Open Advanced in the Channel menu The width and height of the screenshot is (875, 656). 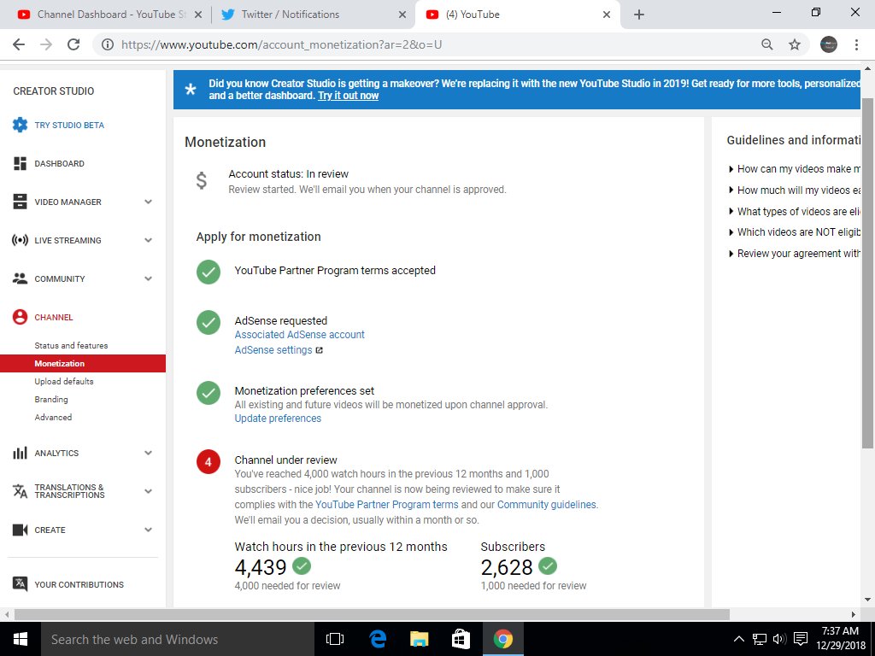[x=53, y=417]
